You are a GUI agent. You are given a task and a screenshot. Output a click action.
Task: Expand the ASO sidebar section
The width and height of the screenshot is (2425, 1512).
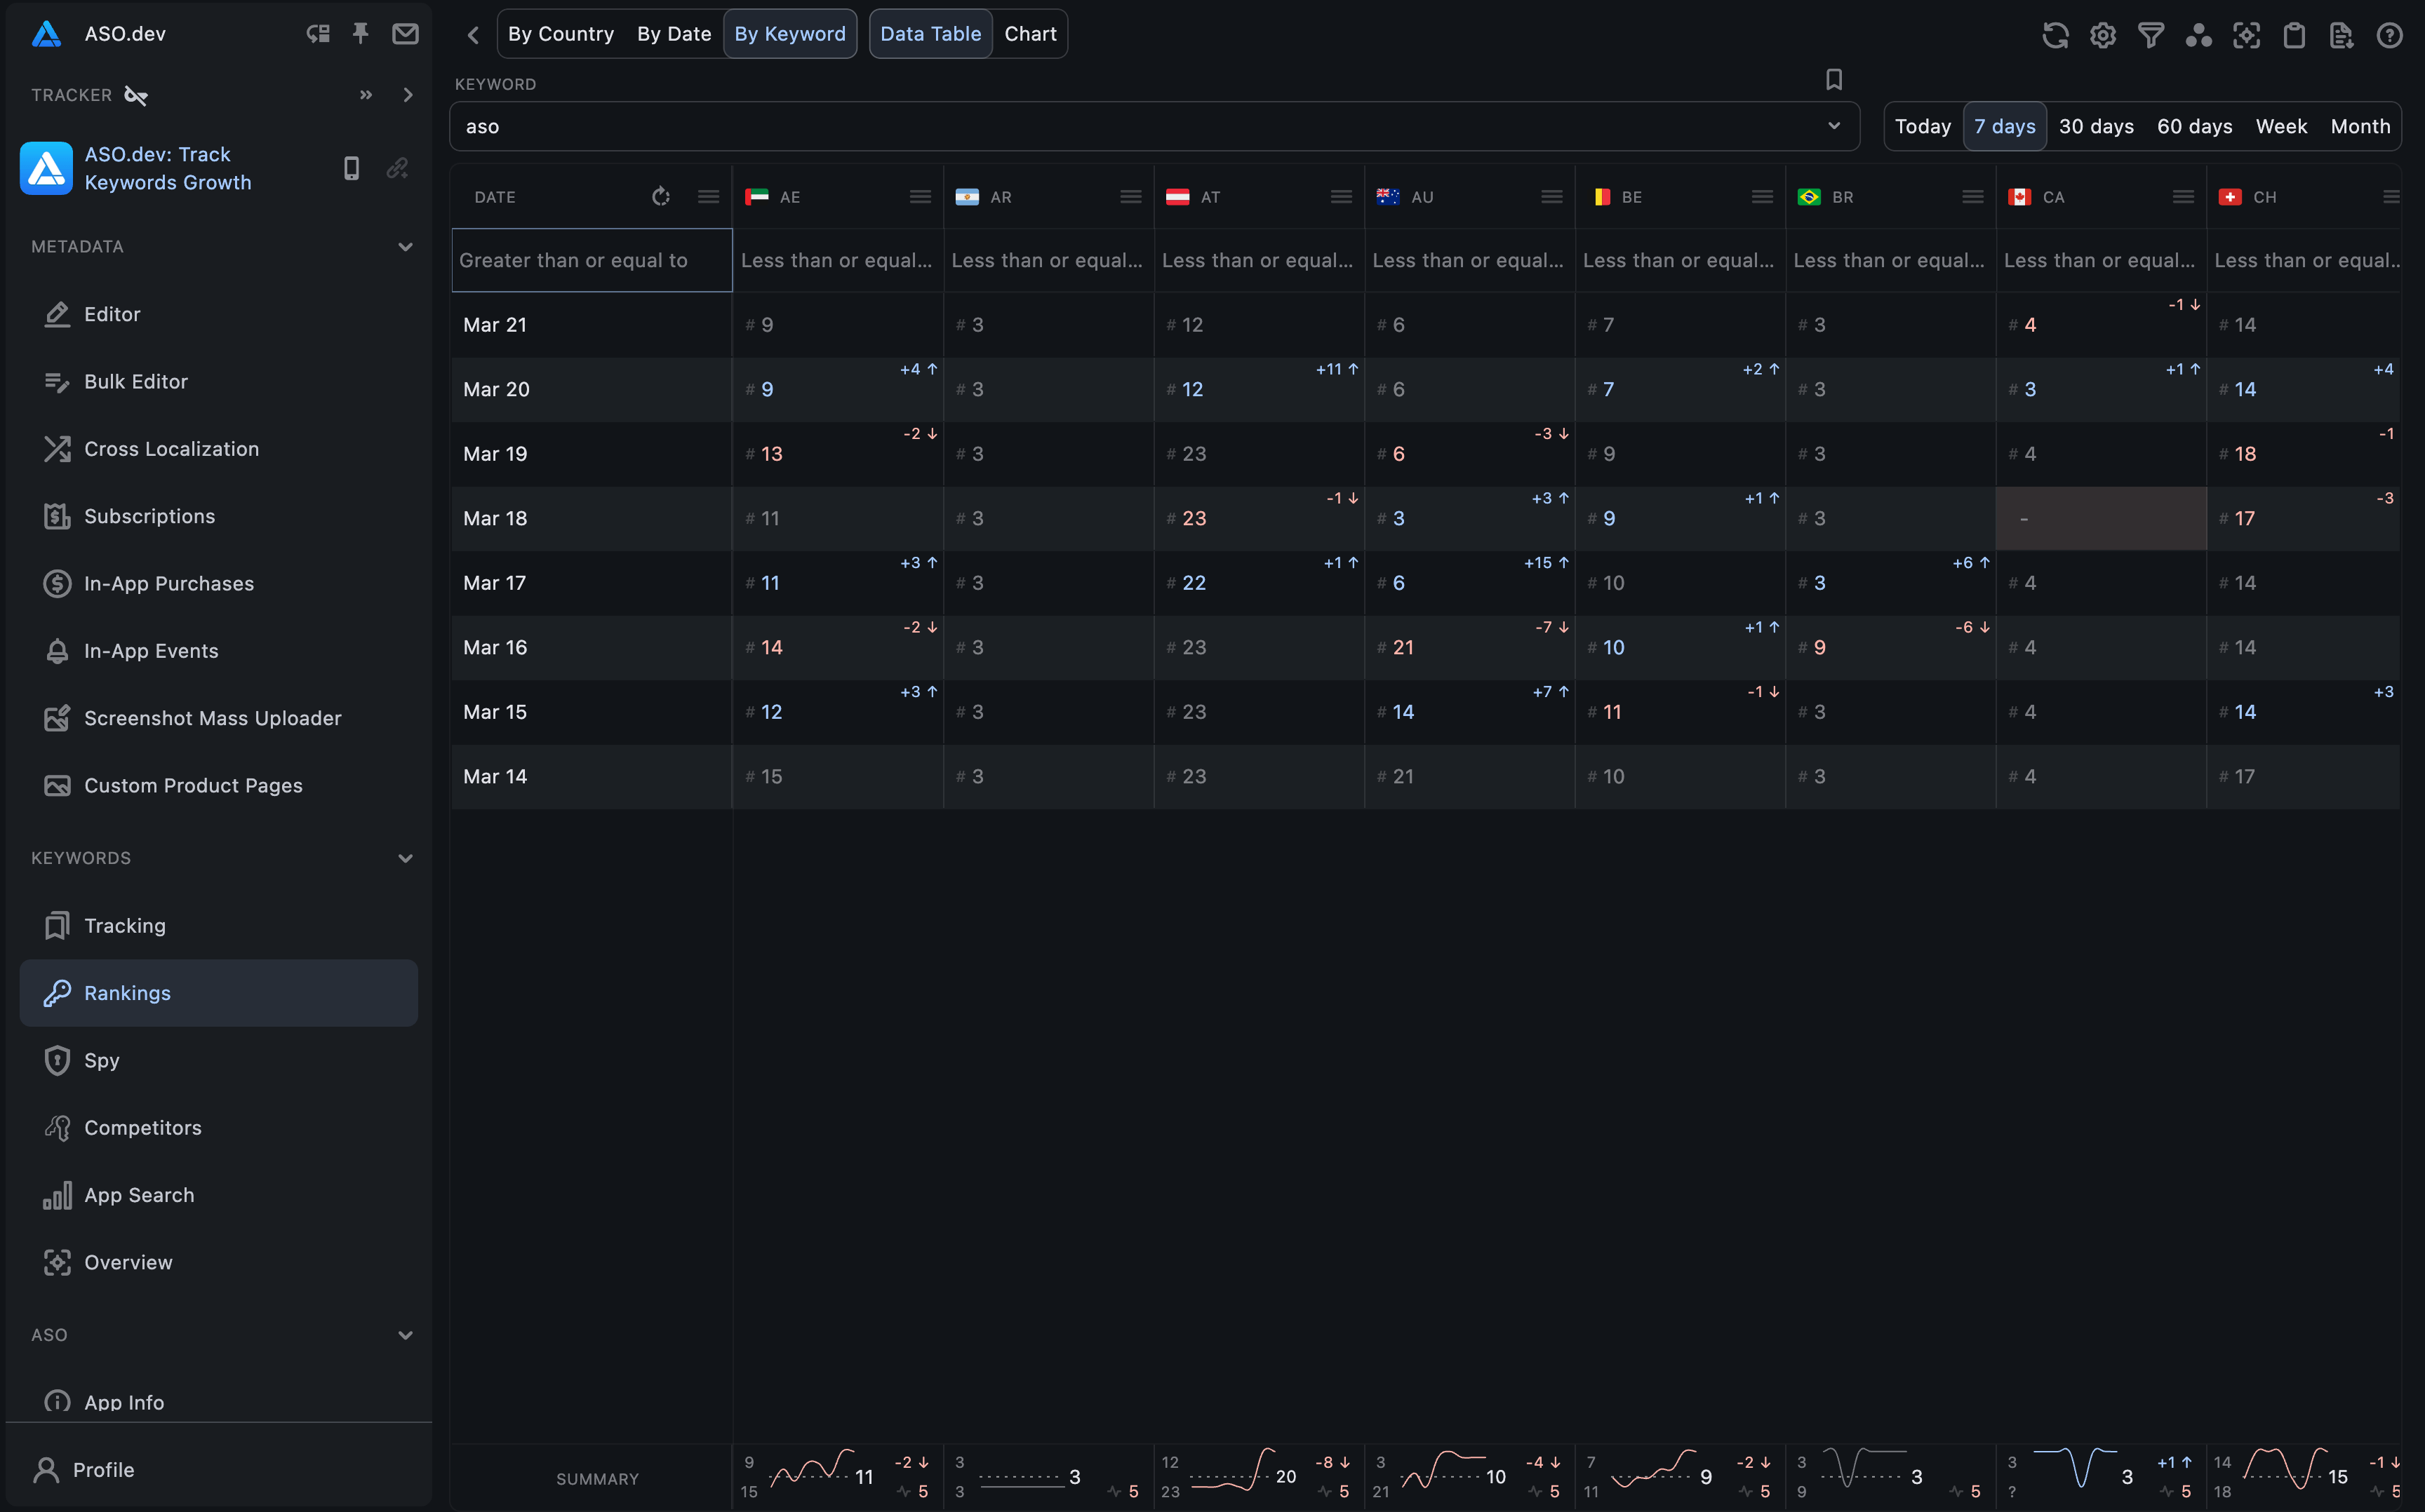tap(404, 1335)
